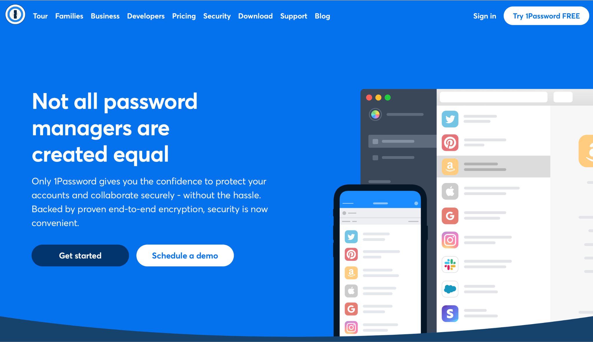Navigate to the Security menu item
This screenshot has width=593, height=342.
pyautogui.click(x=218, y=16)
